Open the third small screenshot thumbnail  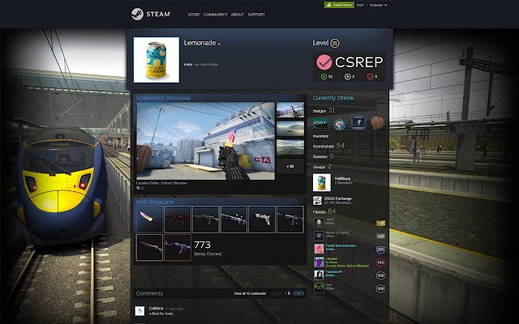tap(290, 147)
